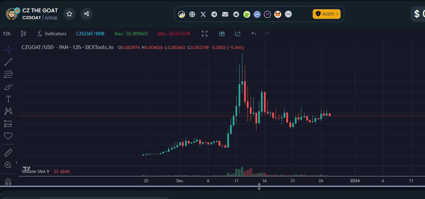This screenshot has width=425, height=199.
Task: Click the first blue chart toggle icon
Action: tap(222, 34)
